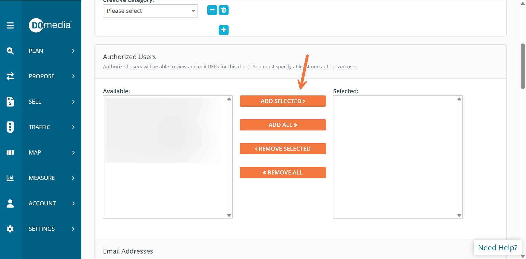Open the TRAFFIC menu item
Screen dimensions: 526x259
click(39, 127)
